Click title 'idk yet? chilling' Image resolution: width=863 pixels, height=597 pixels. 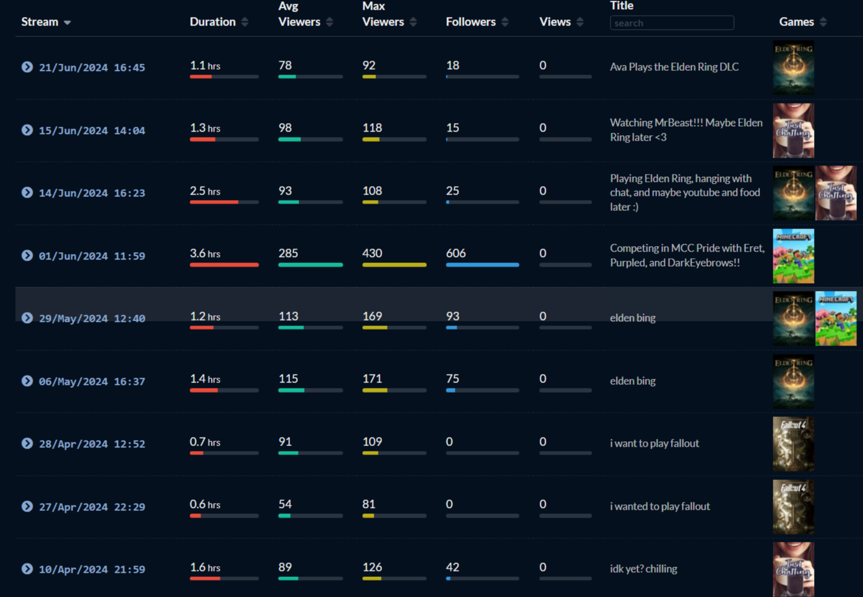coord(643,569)
